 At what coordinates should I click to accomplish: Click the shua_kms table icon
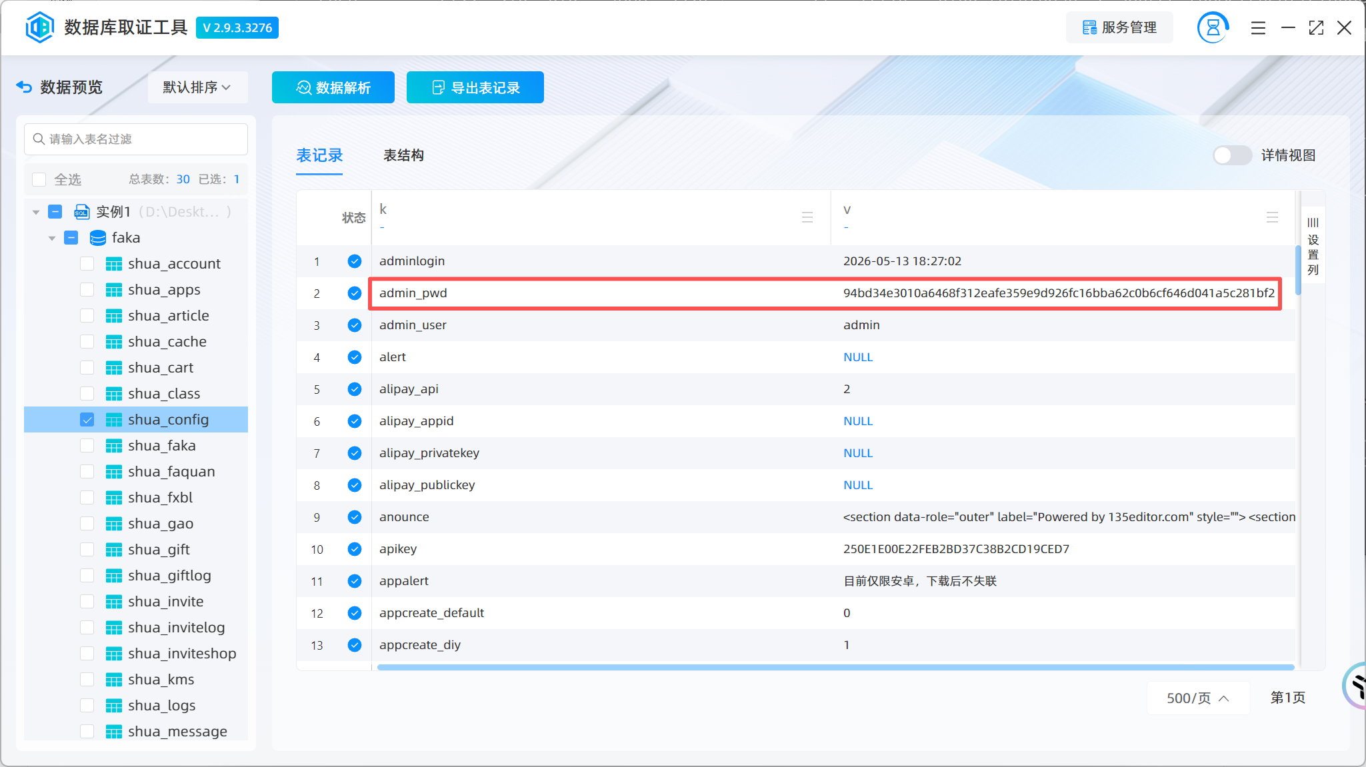[x=114, y=680]
